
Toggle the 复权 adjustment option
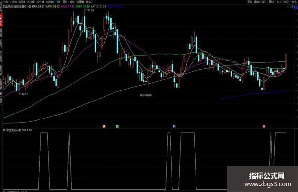point(249,2)
